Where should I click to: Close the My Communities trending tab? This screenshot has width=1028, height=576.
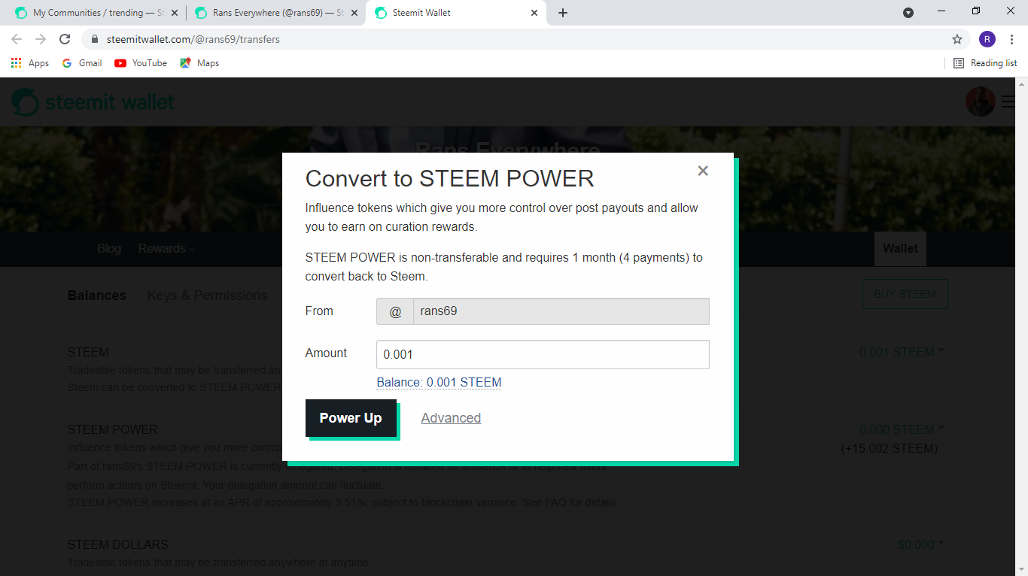(x=174, y=13)
